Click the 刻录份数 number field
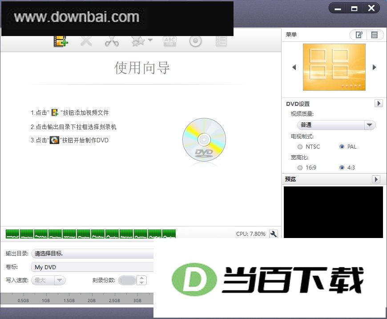 [127, 280]
